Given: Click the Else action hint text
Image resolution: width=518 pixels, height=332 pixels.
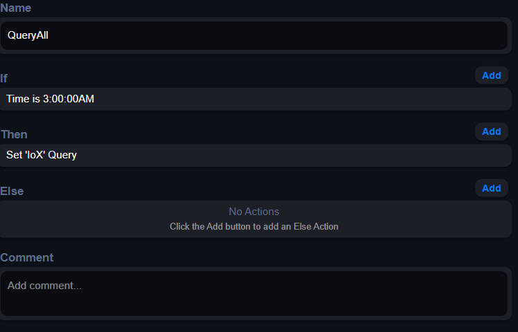Looking at the screenshot, I should pyautogui.click(x=254, y=226).
